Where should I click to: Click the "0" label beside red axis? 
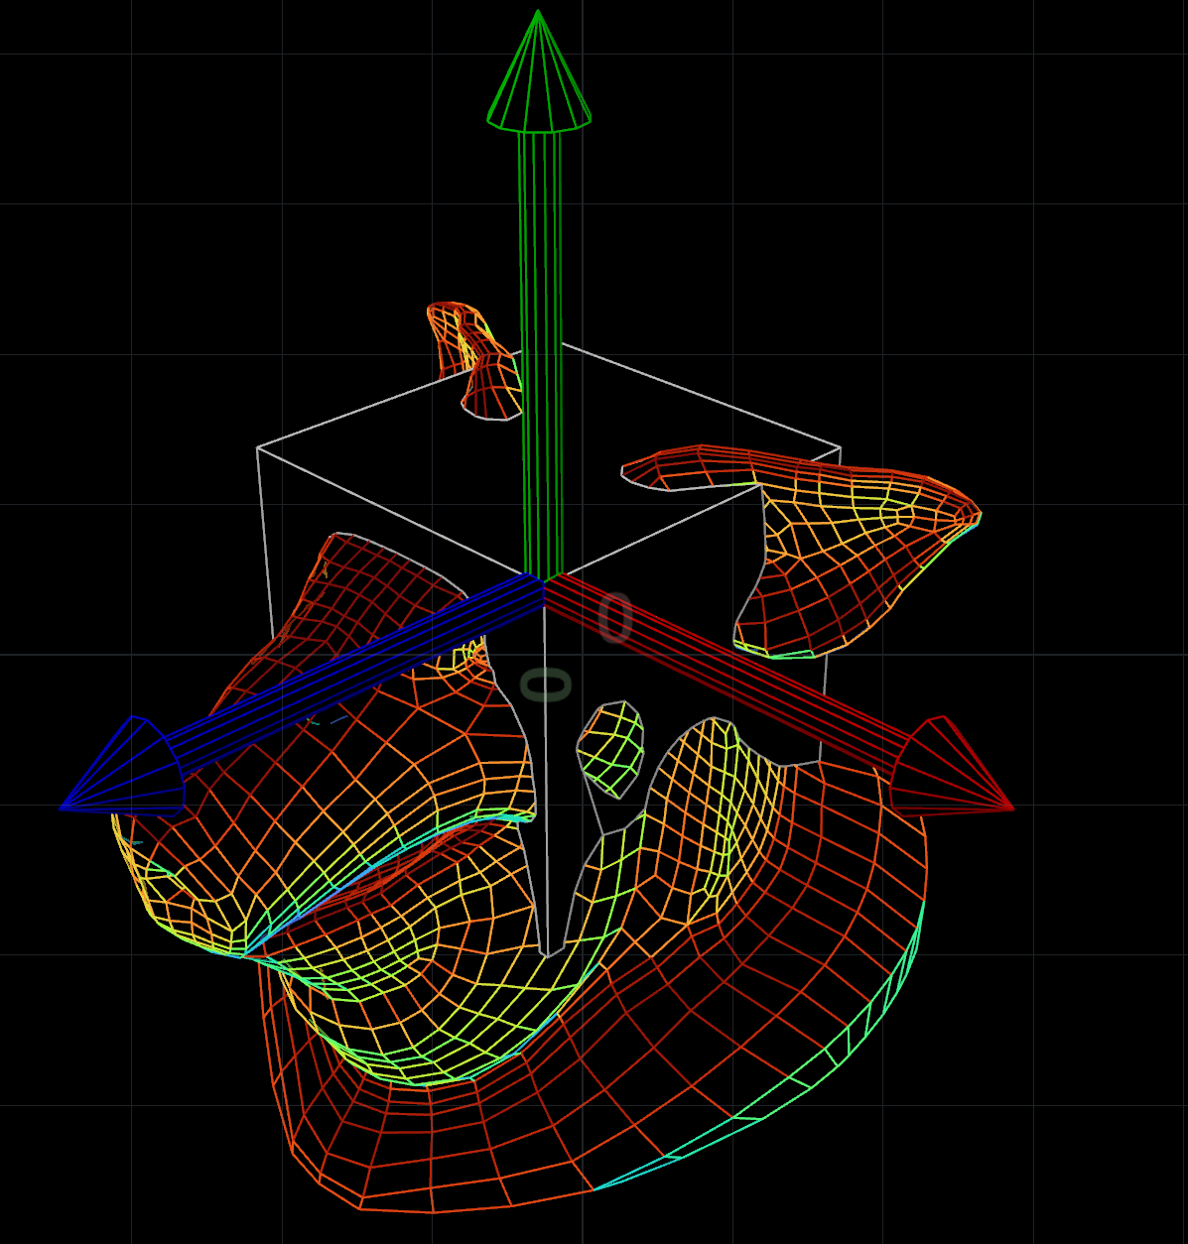point(615,618)
